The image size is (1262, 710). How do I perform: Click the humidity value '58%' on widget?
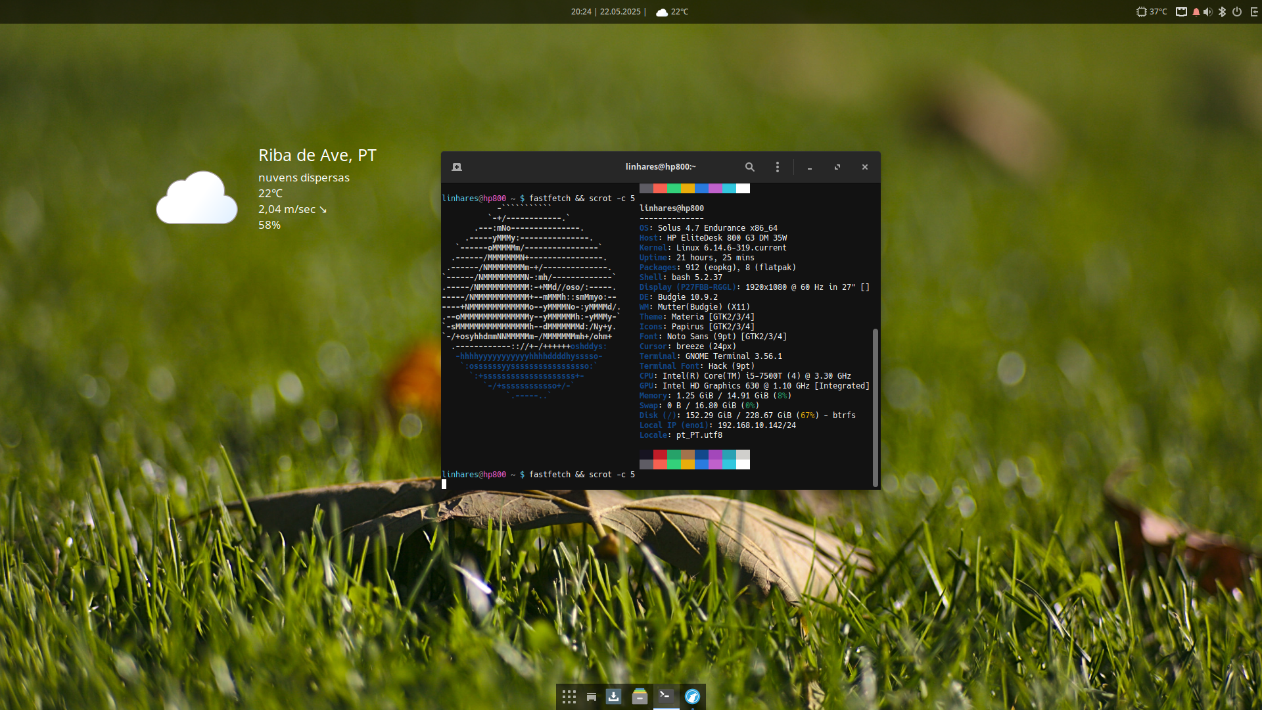coord(269,225)
